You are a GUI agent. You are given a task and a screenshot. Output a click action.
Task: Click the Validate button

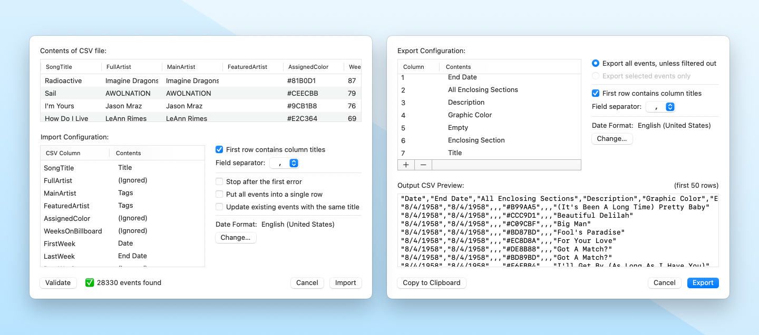click(58, 282)
